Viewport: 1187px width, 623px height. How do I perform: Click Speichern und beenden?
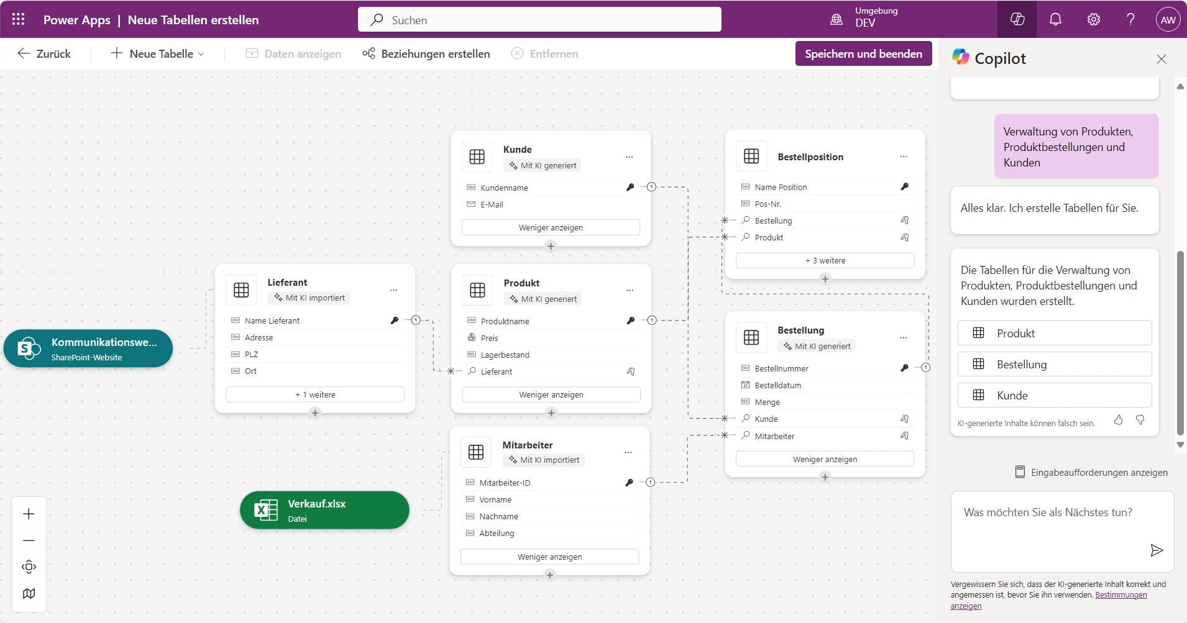click(x=863, y=53)
